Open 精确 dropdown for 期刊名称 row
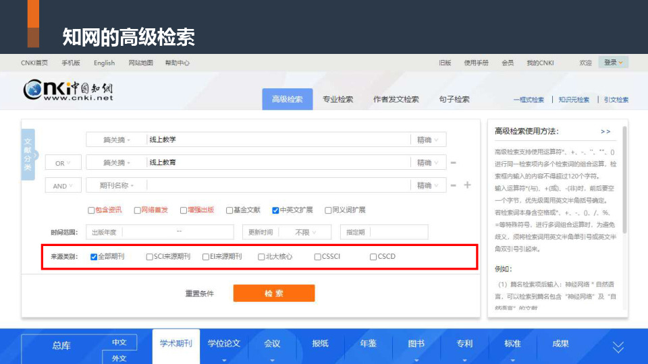This screenshot has width=648, height=364. (428, 186)
